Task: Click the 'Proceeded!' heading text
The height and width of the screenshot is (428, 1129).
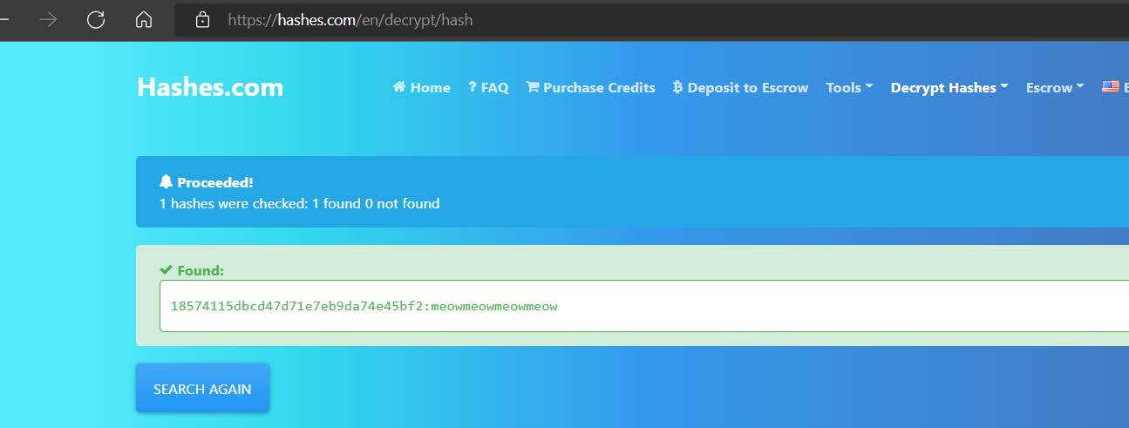Action: [x=215, y=182]
